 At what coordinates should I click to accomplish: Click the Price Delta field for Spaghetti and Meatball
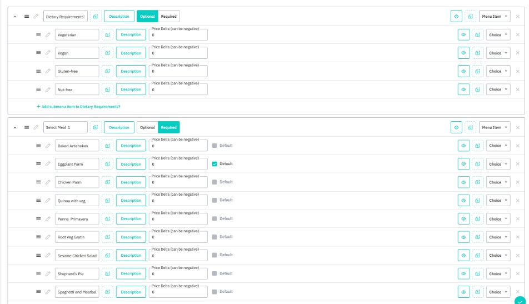click(178, 293)
